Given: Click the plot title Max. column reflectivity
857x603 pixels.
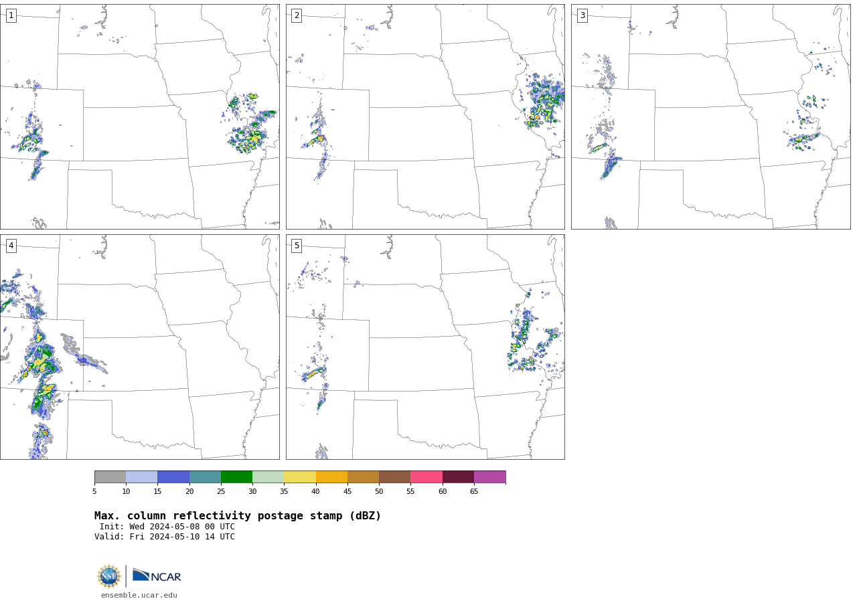Looking at the screenshot, I should [238, 516].
